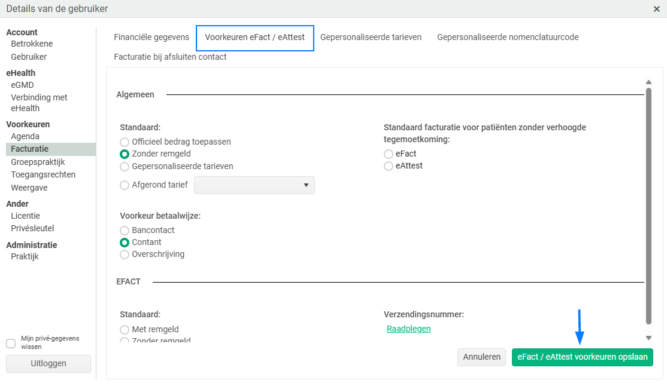This screenshot has height=389, width=667.
Task: Open Agenda in the Voorkeuren sidebar
Action: (x=25, y=136)
